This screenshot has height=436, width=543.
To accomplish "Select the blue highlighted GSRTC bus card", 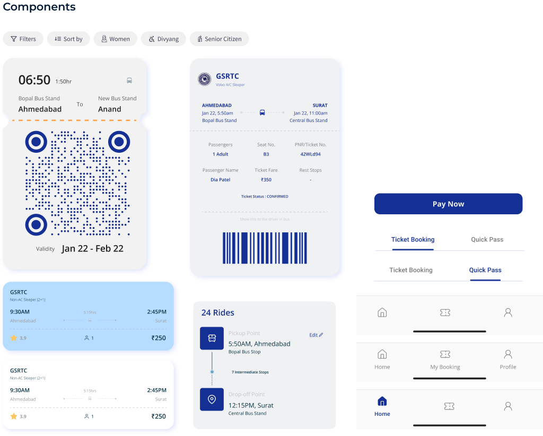I will pyautogui.click(x=89, y=316).
